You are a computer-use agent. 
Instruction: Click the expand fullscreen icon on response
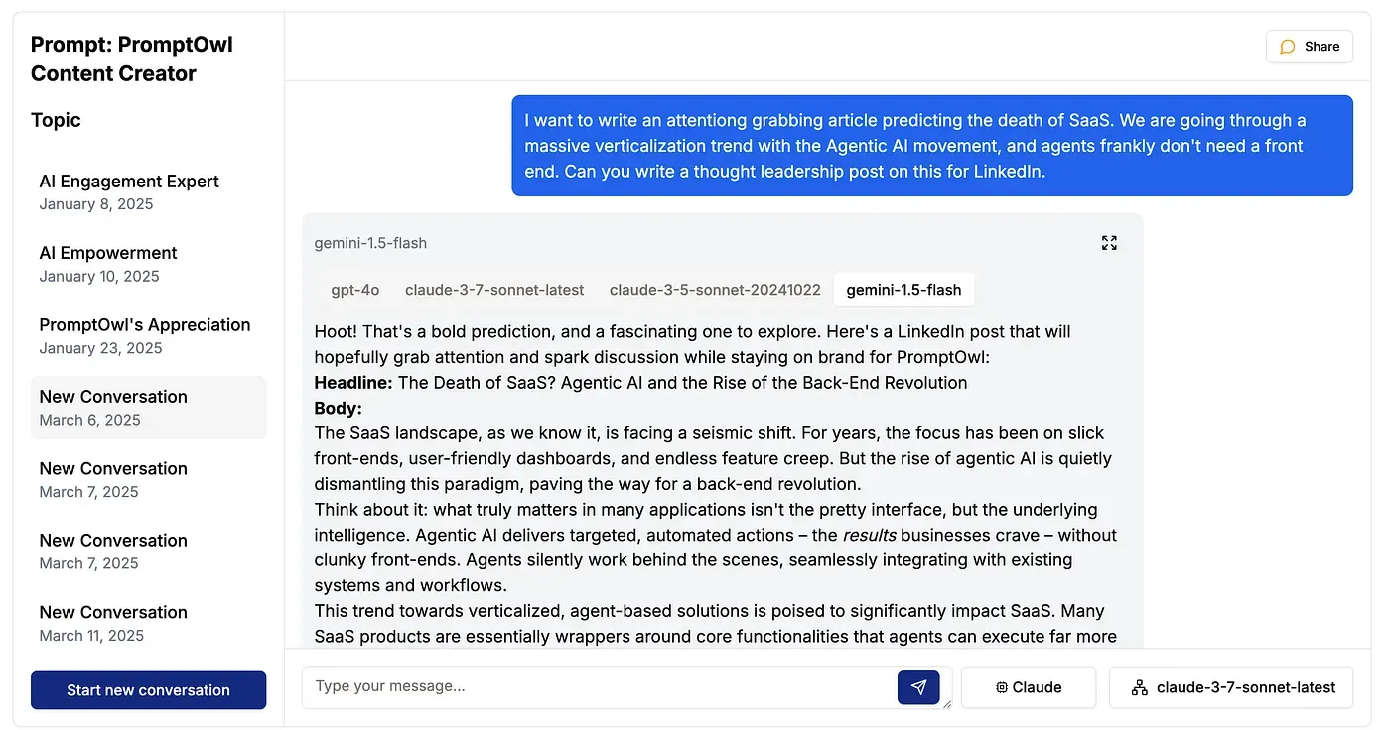pos(1109,243)
